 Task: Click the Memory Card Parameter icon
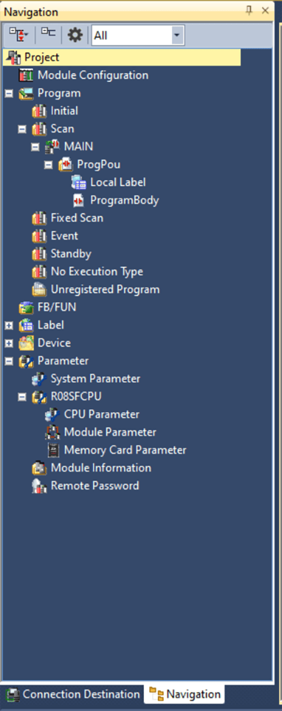tap(52, 450)
